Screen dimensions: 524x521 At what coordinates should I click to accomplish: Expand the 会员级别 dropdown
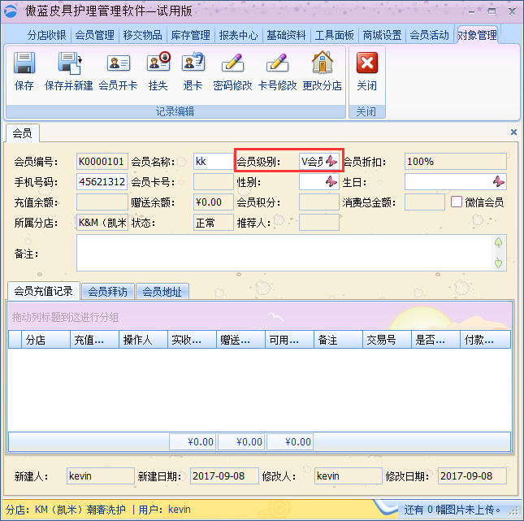tap(331, 161)
